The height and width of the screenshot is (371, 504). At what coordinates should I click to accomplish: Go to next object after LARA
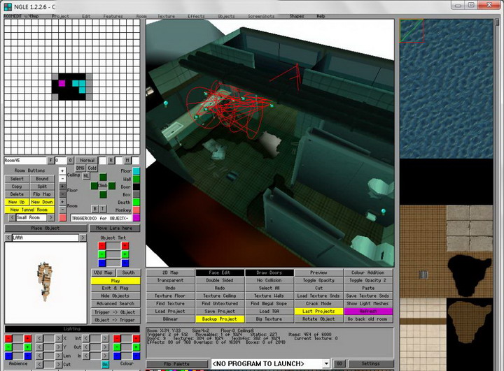tap(83, 238)
